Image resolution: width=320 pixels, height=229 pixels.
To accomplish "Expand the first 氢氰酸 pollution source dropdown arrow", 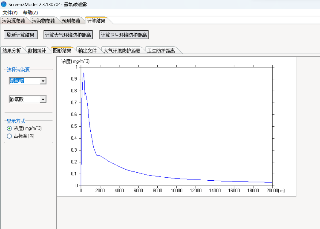I will tap(43, 81).
